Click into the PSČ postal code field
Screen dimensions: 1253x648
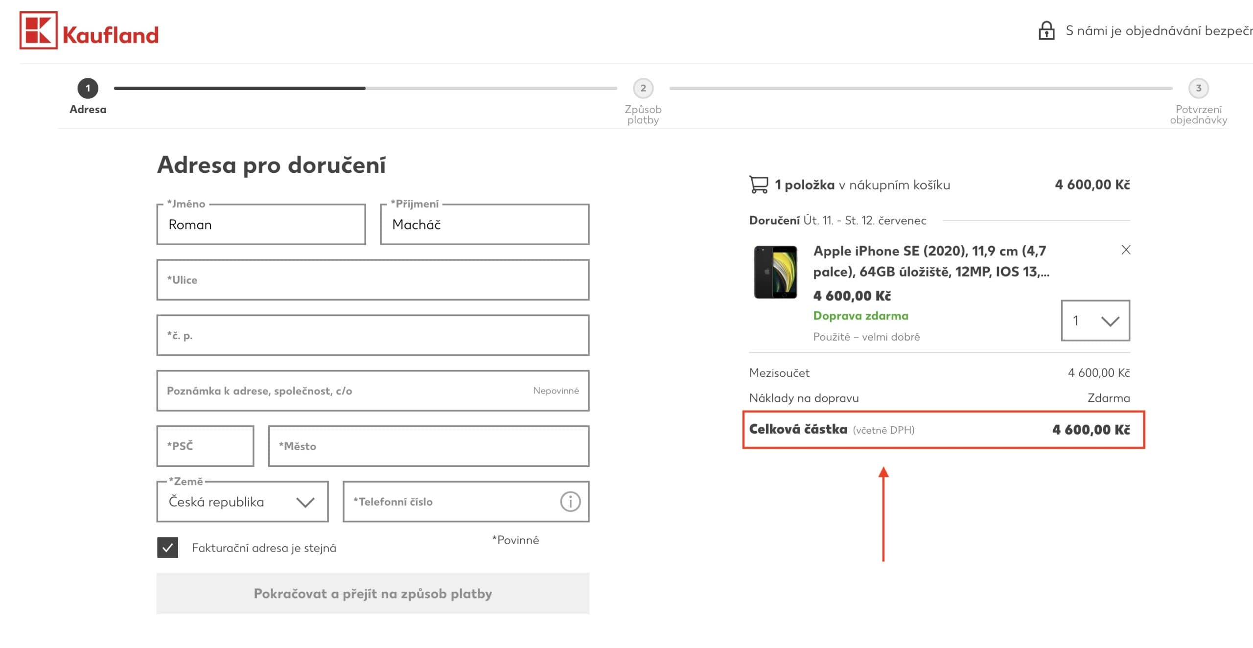tap(205, 446)
